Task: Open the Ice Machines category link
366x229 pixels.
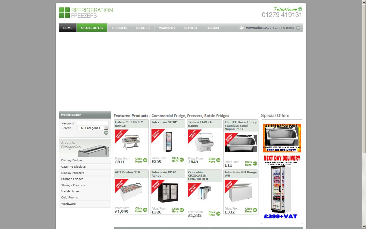Action: (x=70, y=191)
